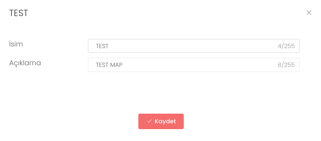Click the 4/255 character counter
The height and width of the screenshot is (141, 321).
(286, 46)
